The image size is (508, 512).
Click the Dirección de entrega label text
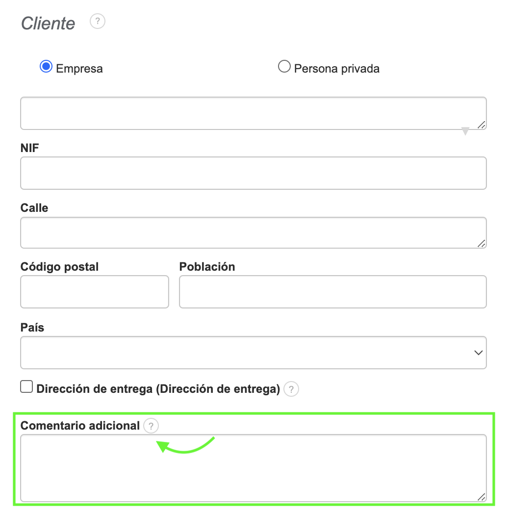158,389
